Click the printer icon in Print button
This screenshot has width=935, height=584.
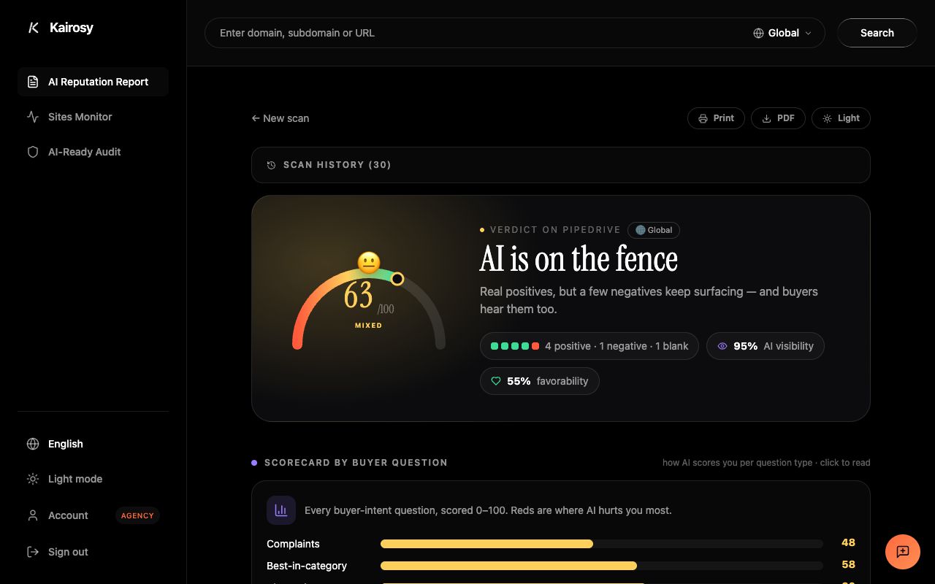[703, 118]
